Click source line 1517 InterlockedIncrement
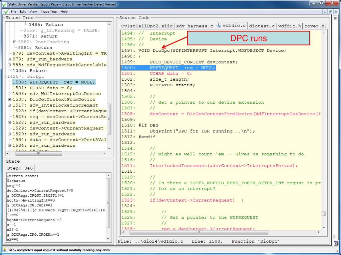Image resolution: width=341 pixels, height=255 pixels. [x=209, y=166]
